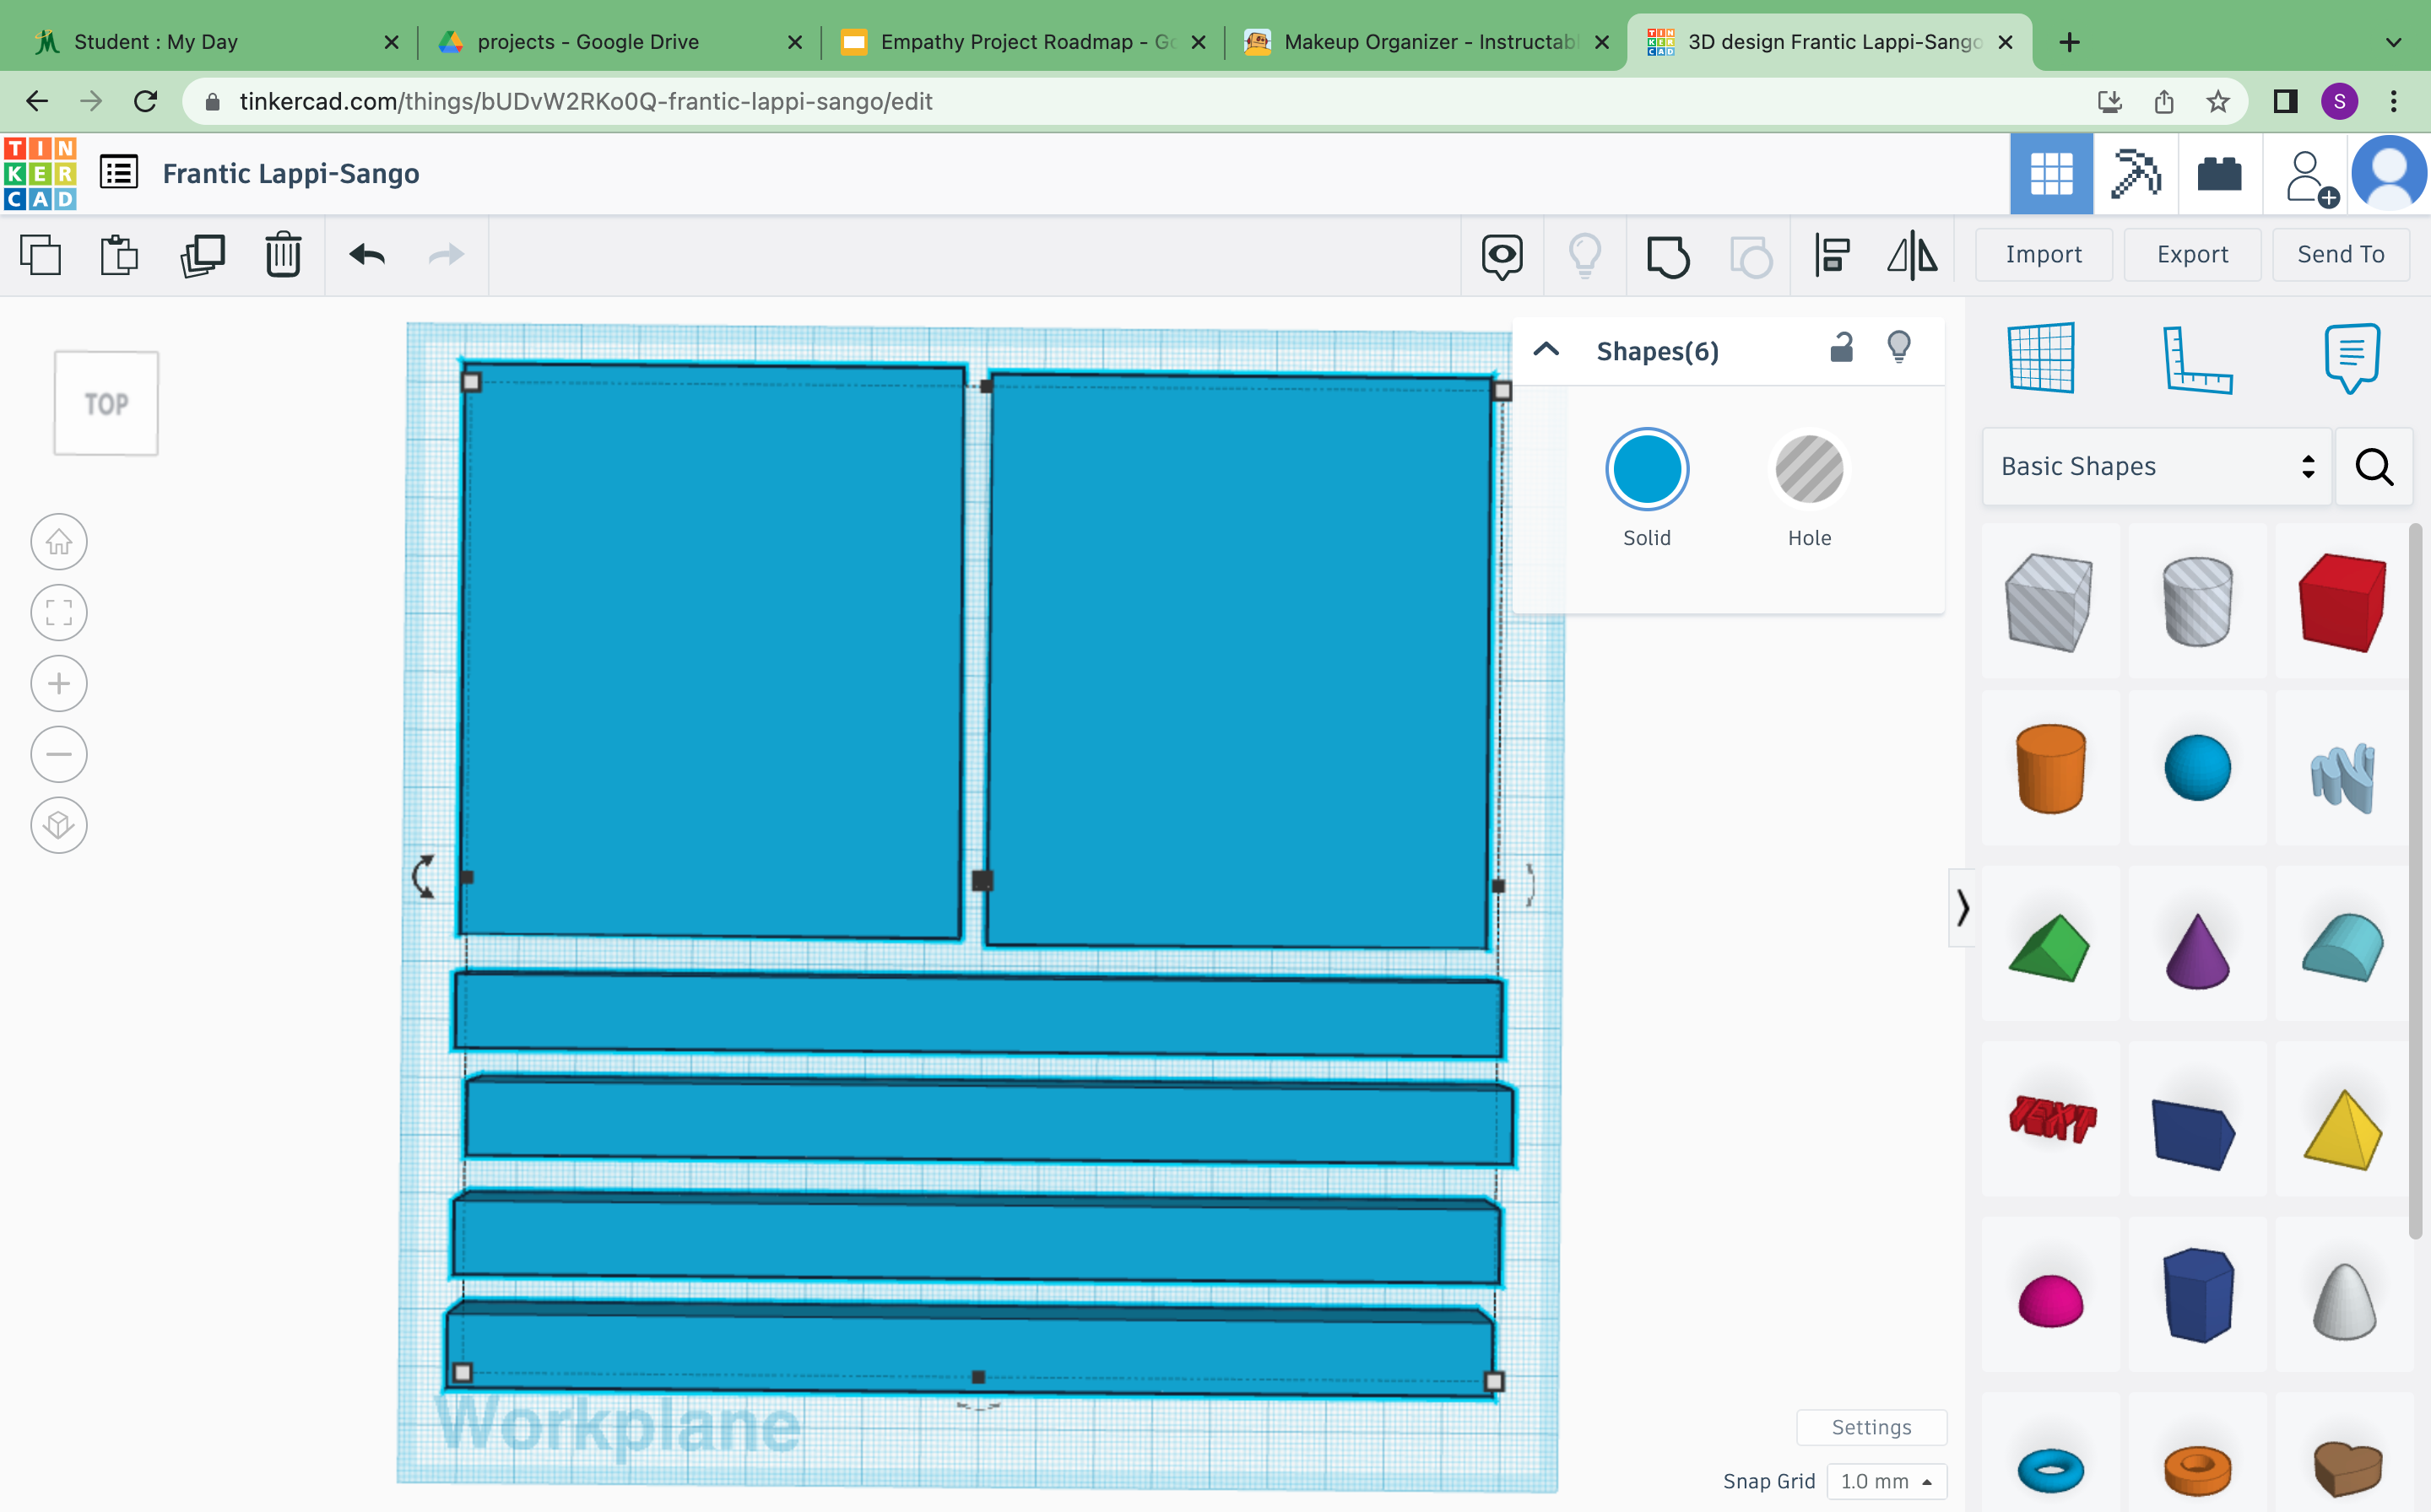Select the Mirror tool
Screen dimensions: 2431x1512
(1912, 255)
